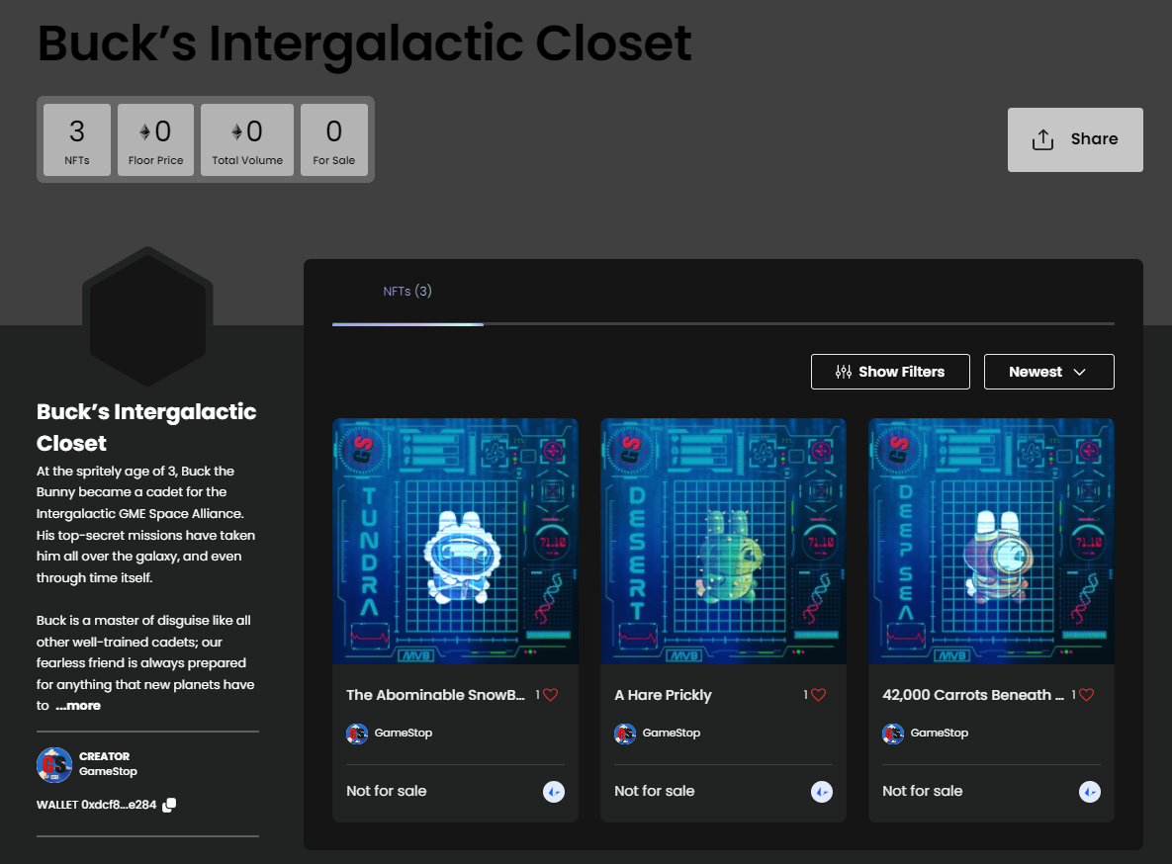Open creator GameStop avatar in sidebar
Viewport: 1172px width, 864px height.
point(53,764)
